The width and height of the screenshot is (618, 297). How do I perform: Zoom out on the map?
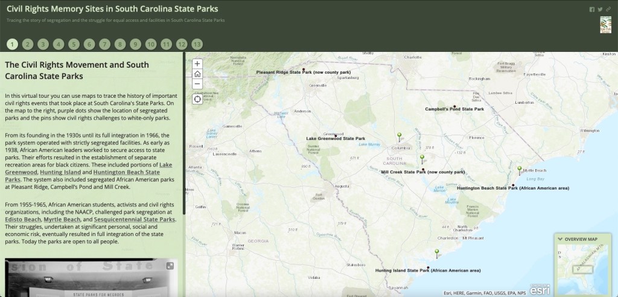[197, 85]
